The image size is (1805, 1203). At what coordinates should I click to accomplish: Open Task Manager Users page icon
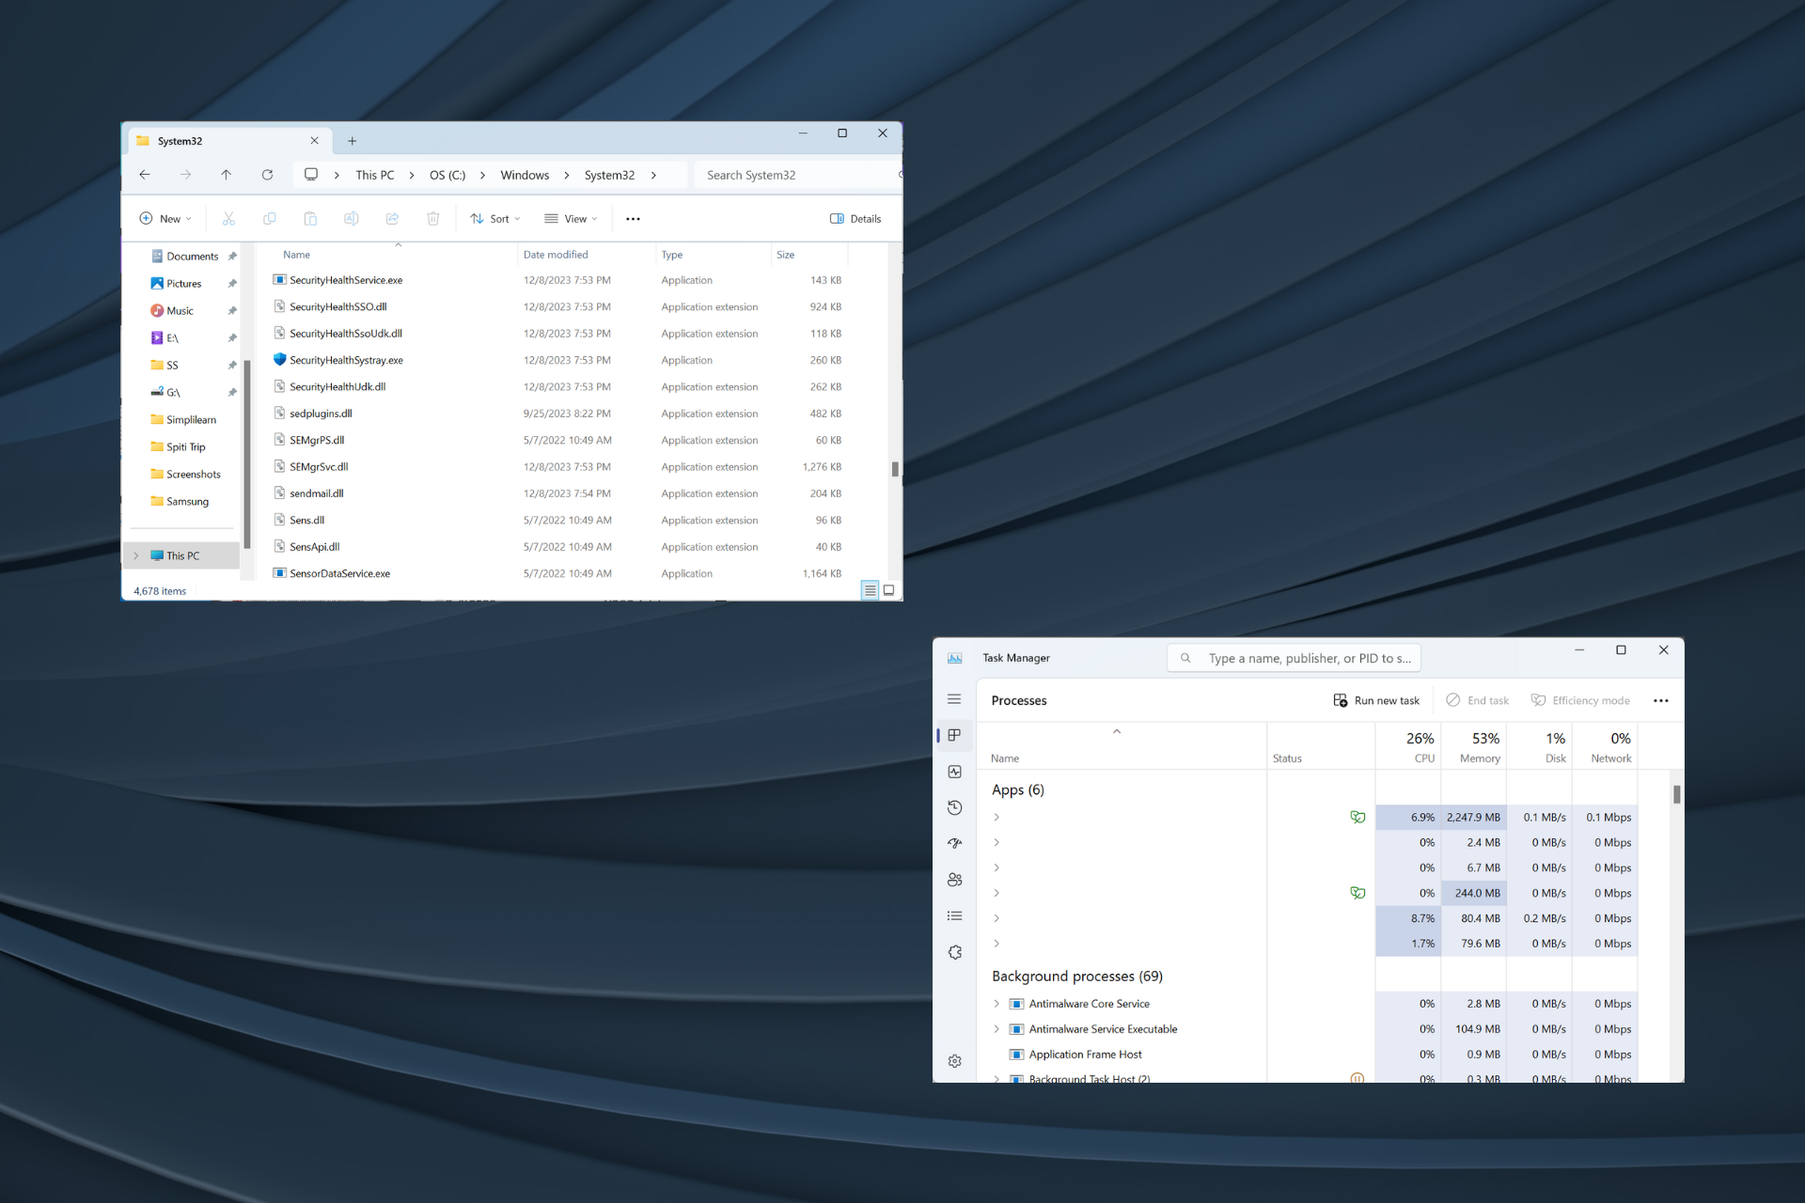click(x=954, y=880)
